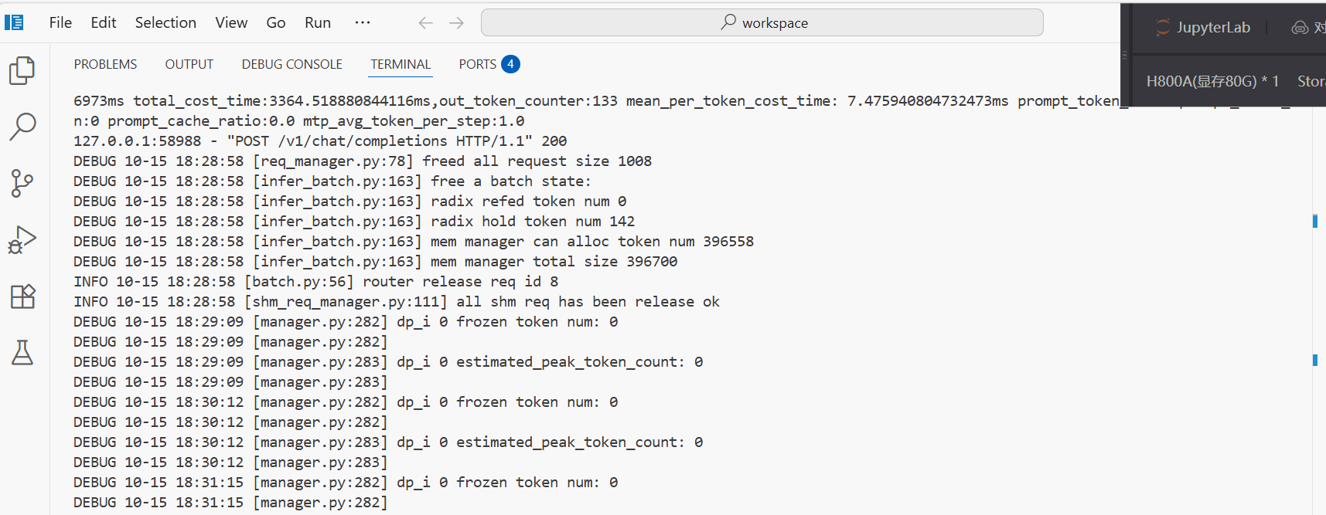
Task: Open the Source Control view
Action: tap(22, 184)
